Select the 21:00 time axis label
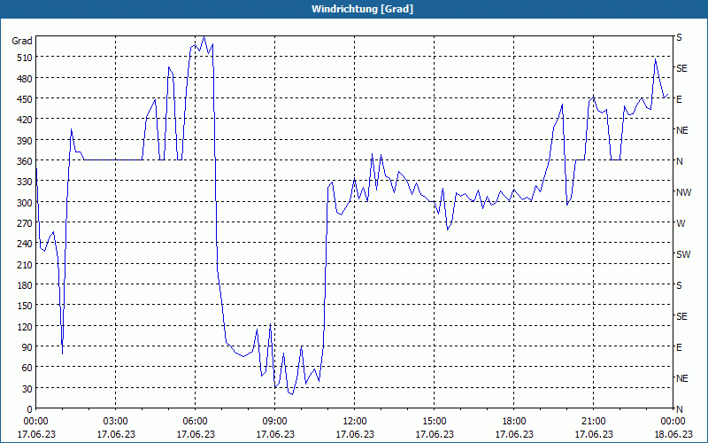This screenshot has height=443, width=708. click(593, 422)
